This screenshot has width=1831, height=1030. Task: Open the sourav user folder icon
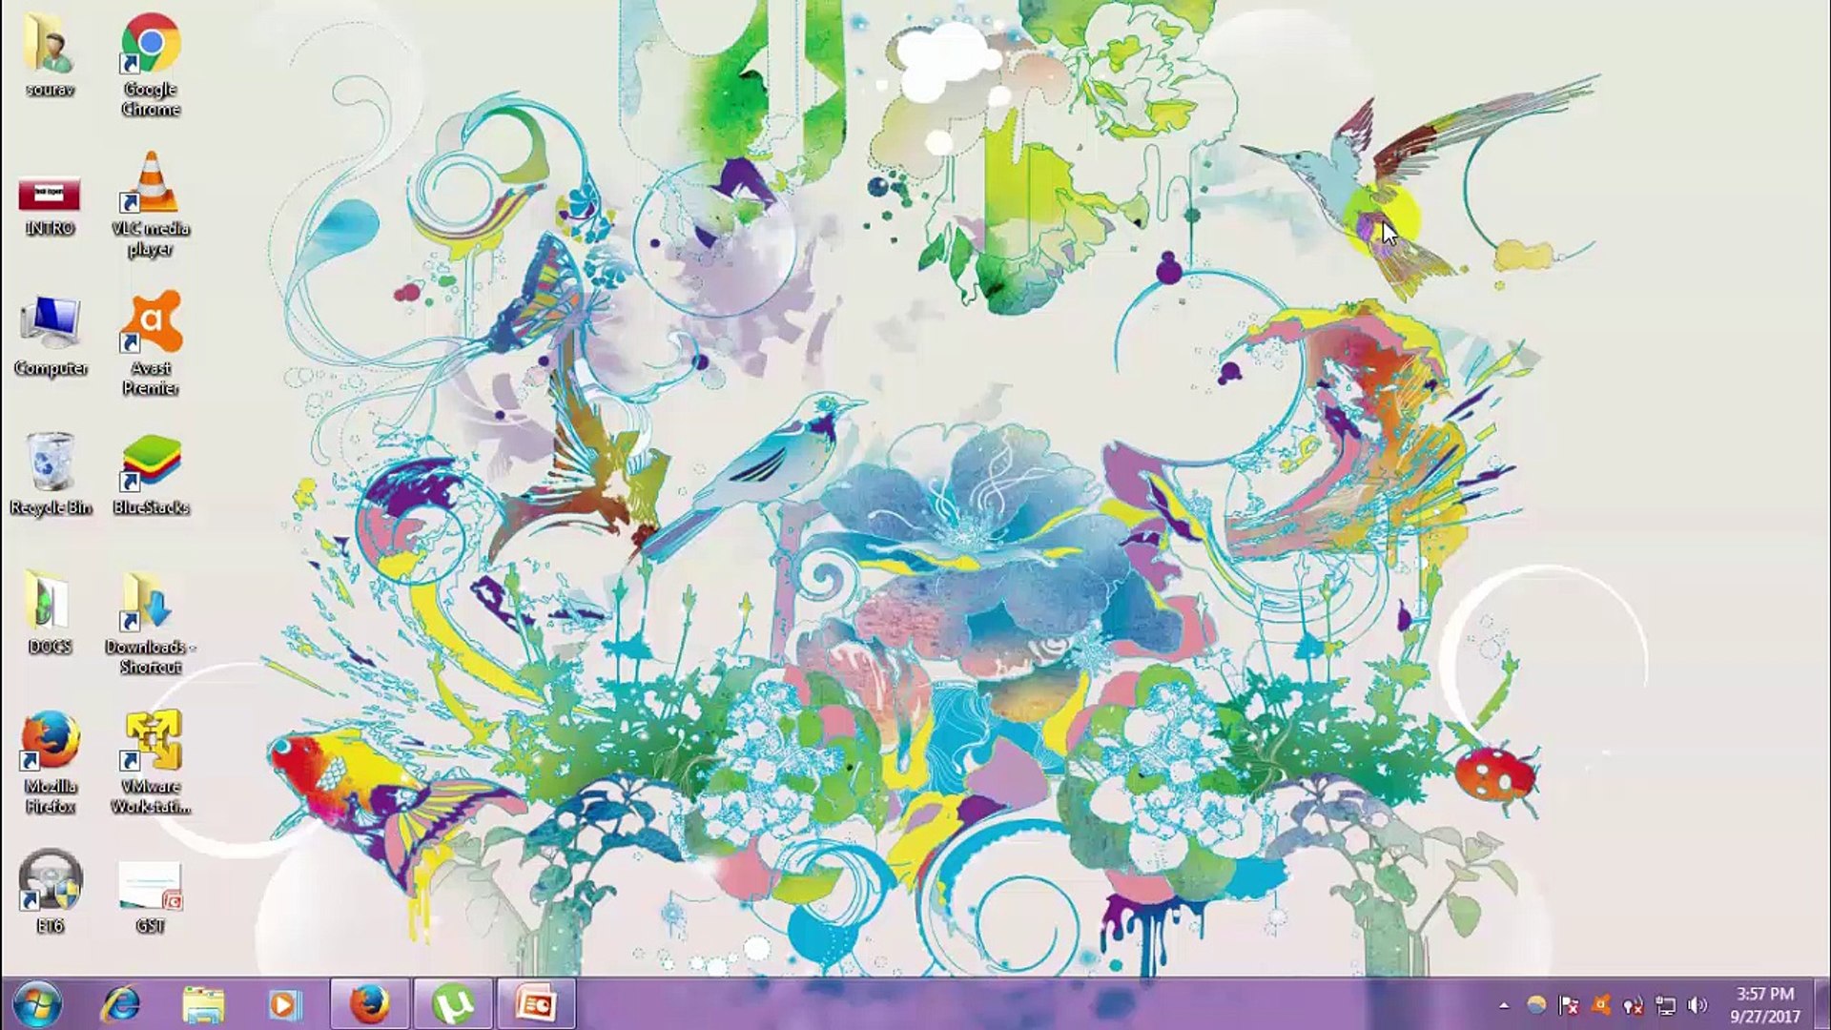click(x=50, y=55)
